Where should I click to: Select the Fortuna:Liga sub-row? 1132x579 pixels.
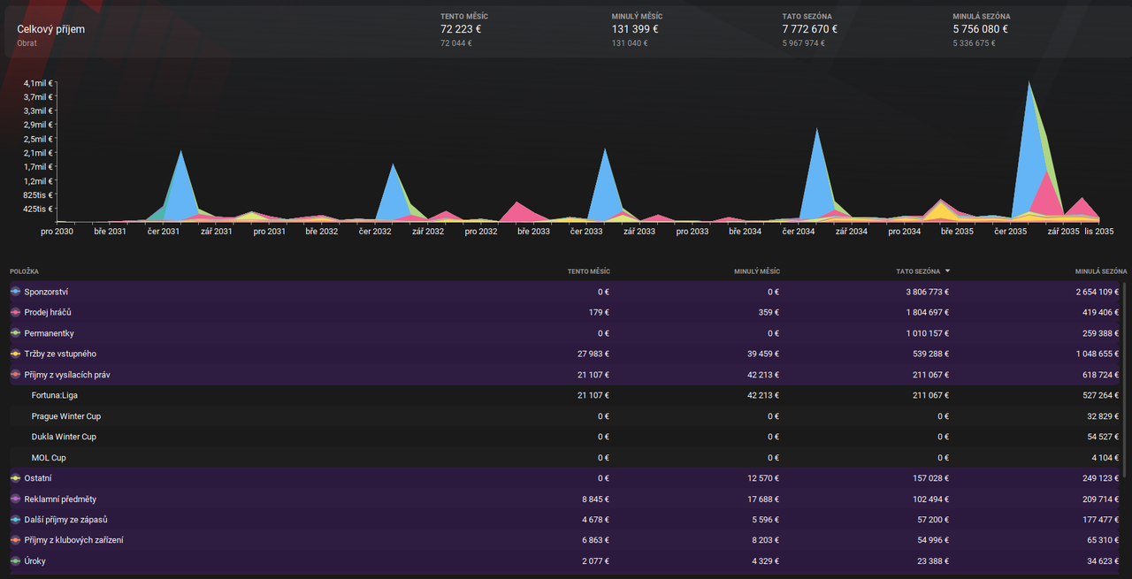[566, 395]
